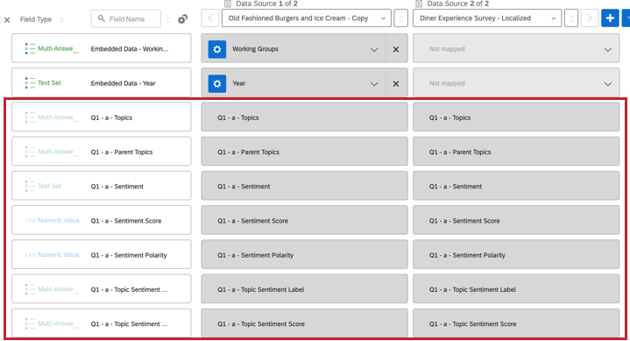630x341 pixels.
Task: Remove Year mapping with X
Action: pyautogui.click(x=396, y=83)
